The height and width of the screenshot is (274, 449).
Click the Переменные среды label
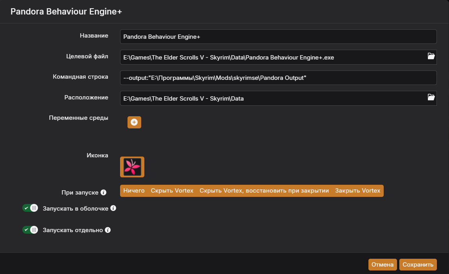click(79, 118)
